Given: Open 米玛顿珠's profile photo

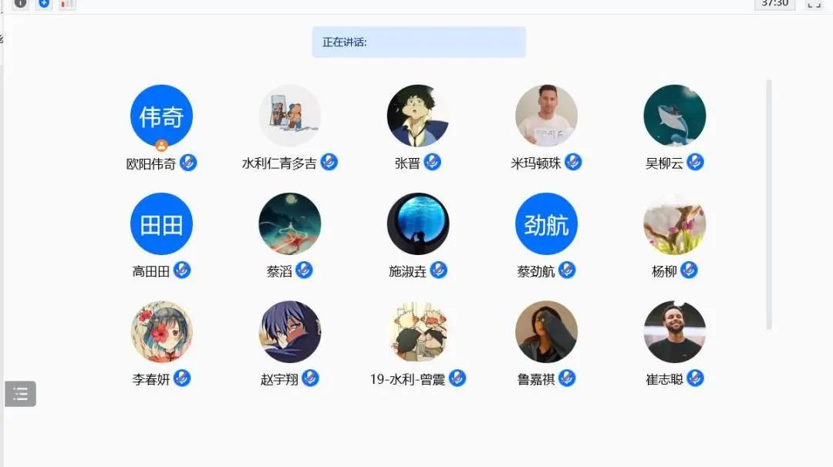Looking at the screenshot, I should point(546,116).
